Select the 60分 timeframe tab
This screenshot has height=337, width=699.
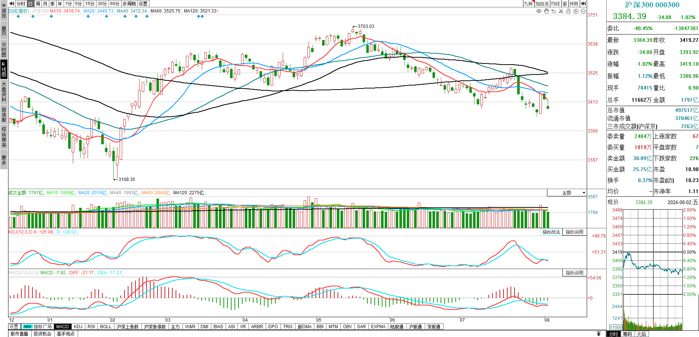114,4
